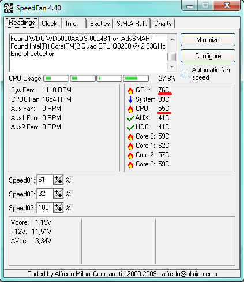244x282 pixels.
Task: Switch to the Clock tab
Action: [x=50, y=24]
